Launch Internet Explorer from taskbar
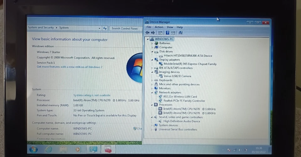The width and height of the screenshot is (301, 157). tap(49, 149)
